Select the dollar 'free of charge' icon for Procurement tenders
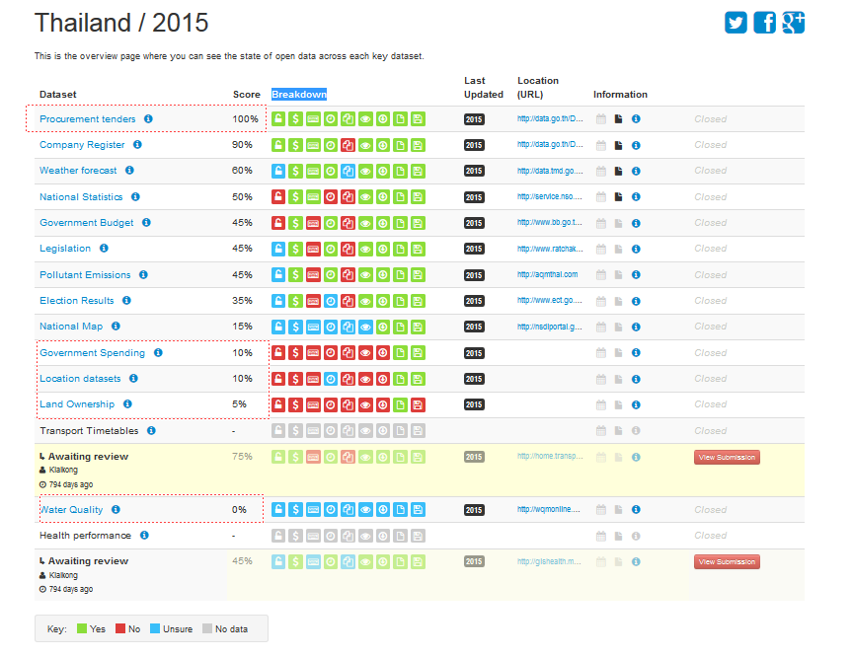This screenshot has height=657, width=853. point(295,118)
